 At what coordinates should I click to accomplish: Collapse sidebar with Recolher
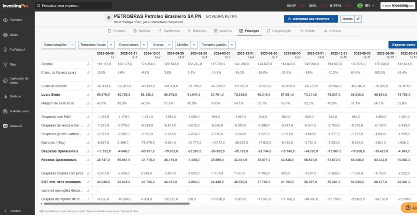pos(13,211)
